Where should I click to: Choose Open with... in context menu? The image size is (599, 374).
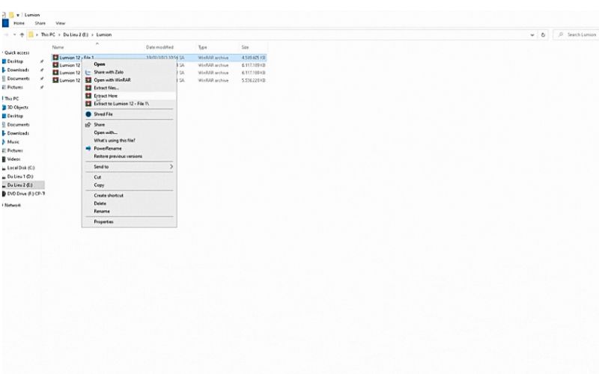106,133
